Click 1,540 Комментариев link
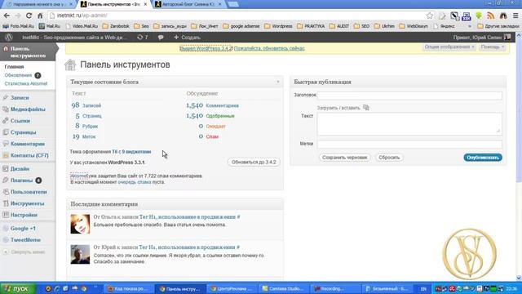Viewport: 522px width, 294px height. pyautogui.click(x=212, y=105)
